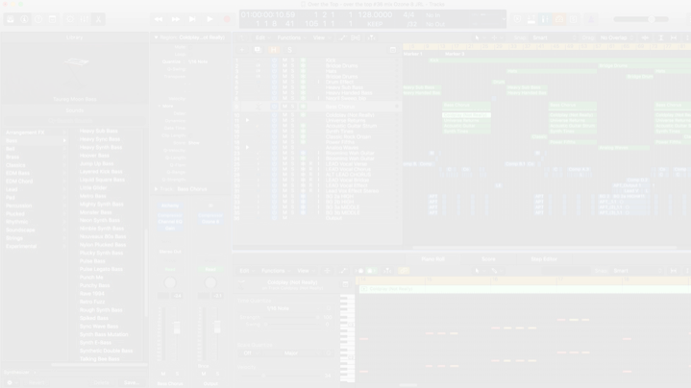Click waveform zoom button

(x=645, y=37)
